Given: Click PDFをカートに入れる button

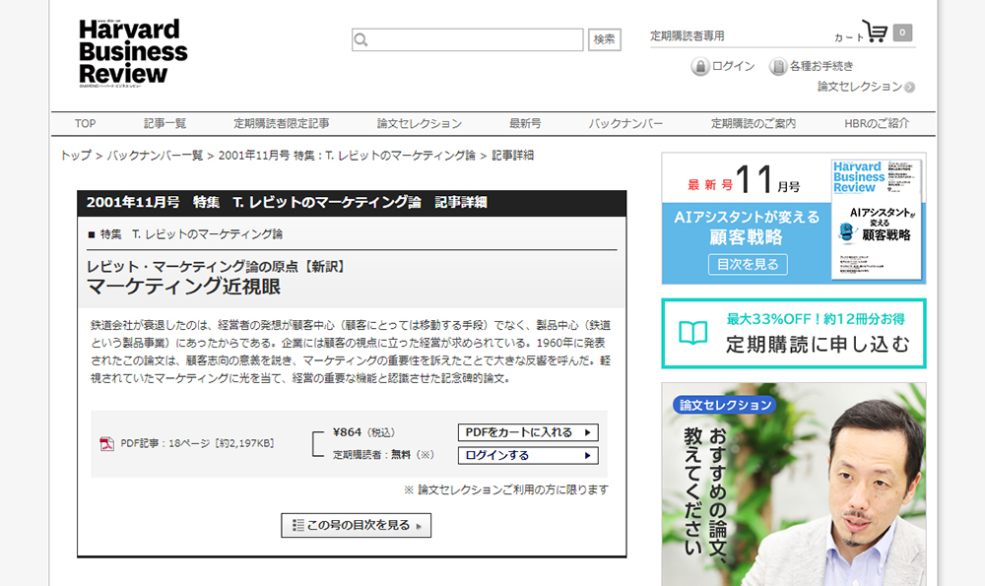Looking at the screenshot, I should (528, 432).
